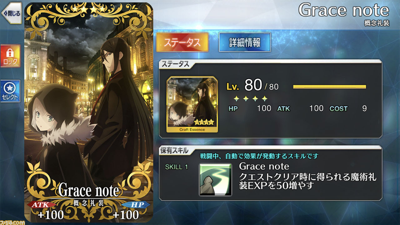
Task: Click the yellow level progress bar
Action: coord(329,87)
